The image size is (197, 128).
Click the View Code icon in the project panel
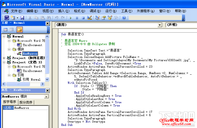tap(5, 30)
